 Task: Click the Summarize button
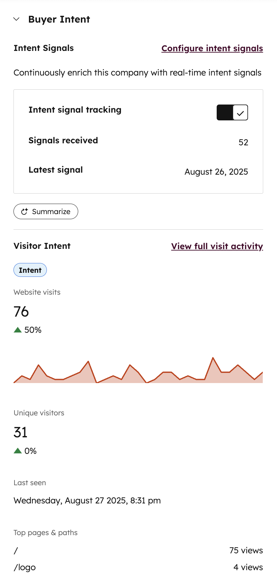coord(46,211)
